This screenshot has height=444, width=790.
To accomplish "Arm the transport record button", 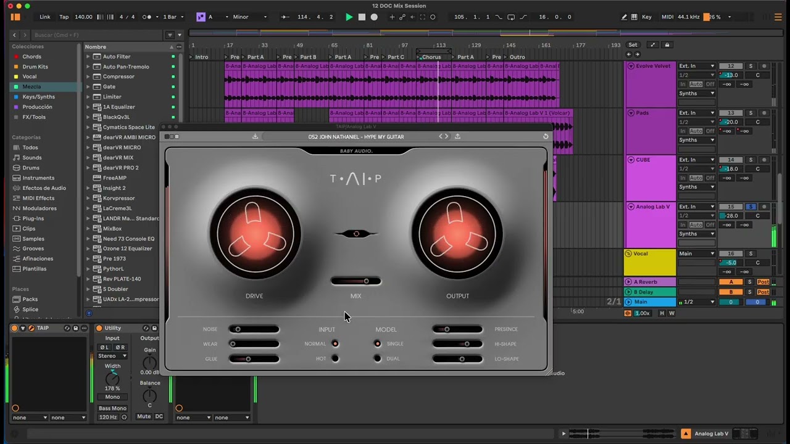I will click(374, 17).
